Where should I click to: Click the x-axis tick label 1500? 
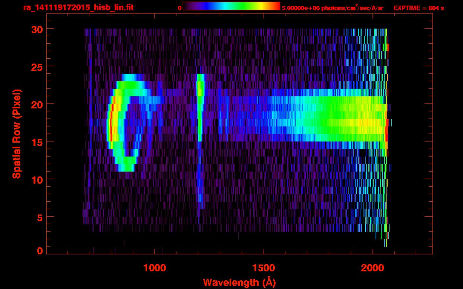[x=263, y=268]
